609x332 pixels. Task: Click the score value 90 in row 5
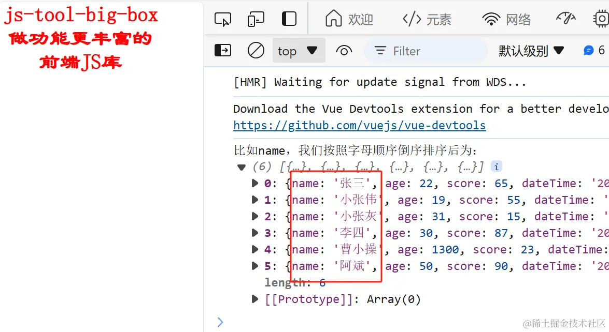point(501,266)
